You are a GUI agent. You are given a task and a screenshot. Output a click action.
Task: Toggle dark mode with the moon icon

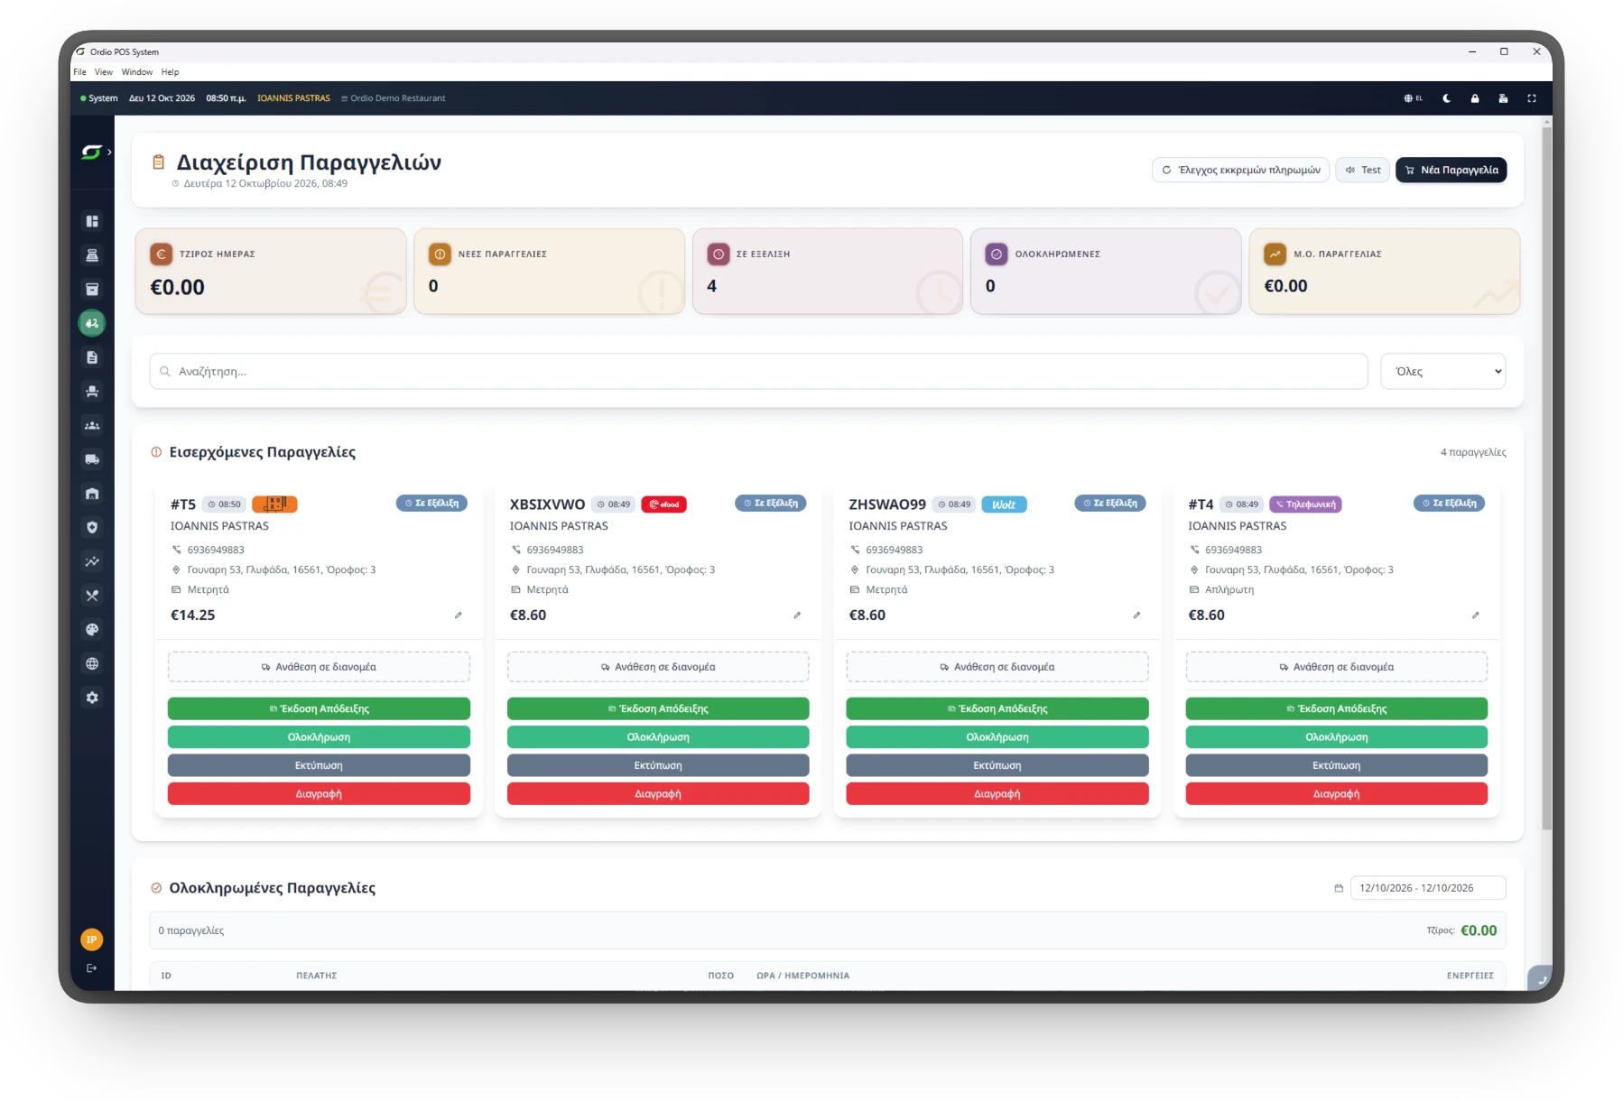tap(1447, 98)
